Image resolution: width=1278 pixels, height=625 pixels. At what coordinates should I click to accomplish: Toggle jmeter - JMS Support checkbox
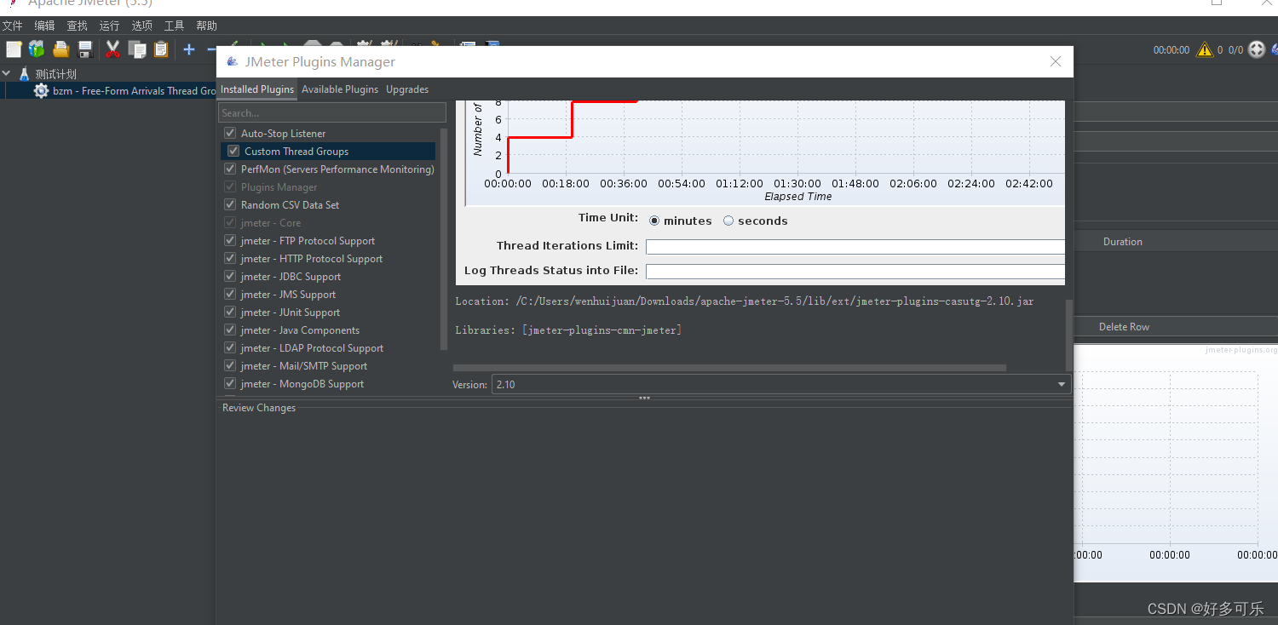pos(230,294)
